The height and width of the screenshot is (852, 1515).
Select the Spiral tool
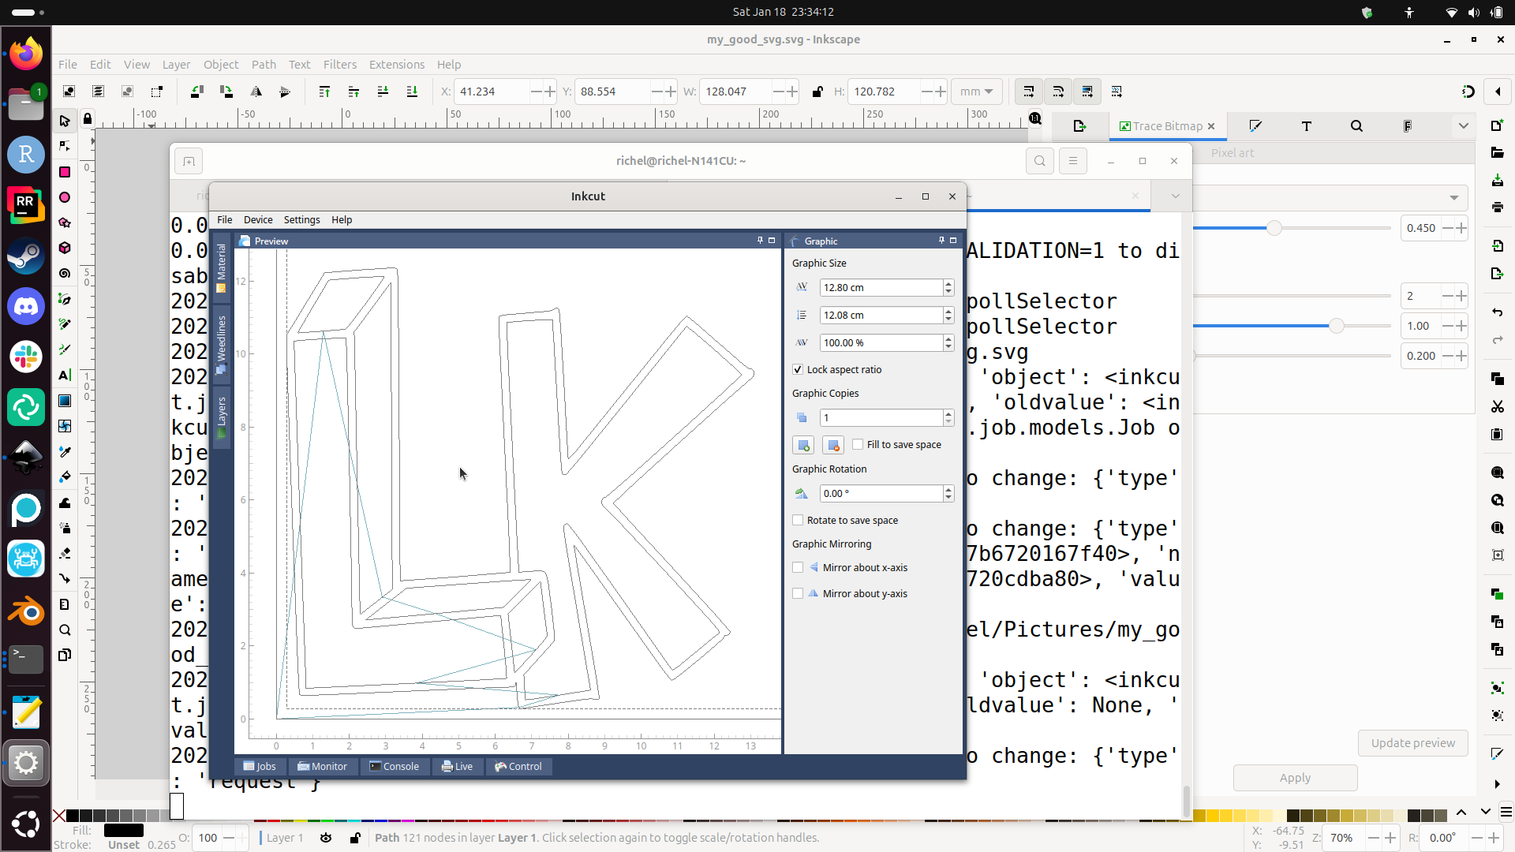click(x=65, y=273)
